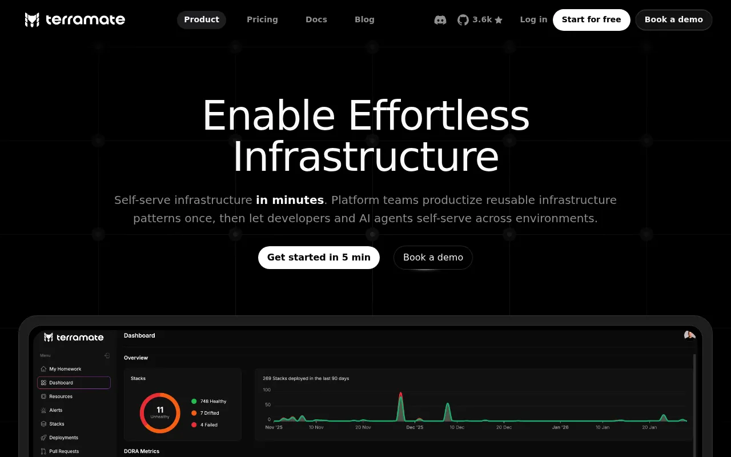
Task: Click the Stacks card title
Action: click(138, 378)
